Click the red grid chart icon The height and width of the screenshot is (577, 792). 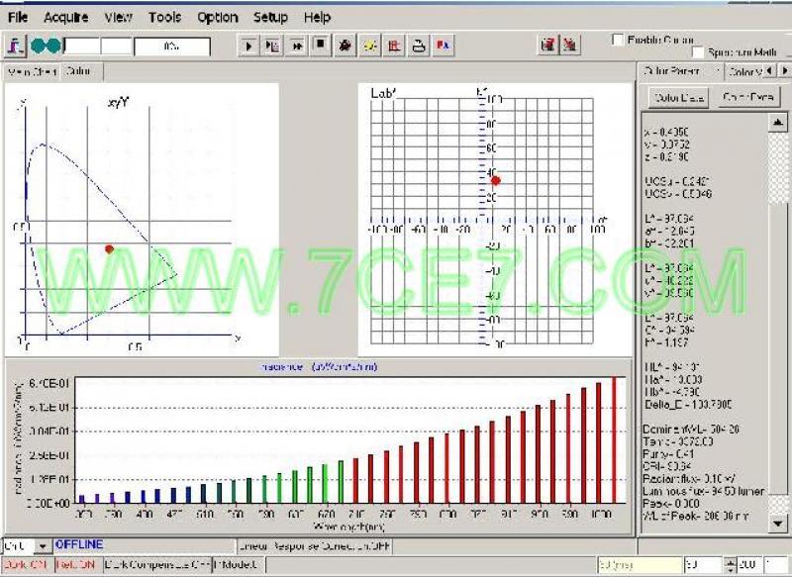coord(394,46)
